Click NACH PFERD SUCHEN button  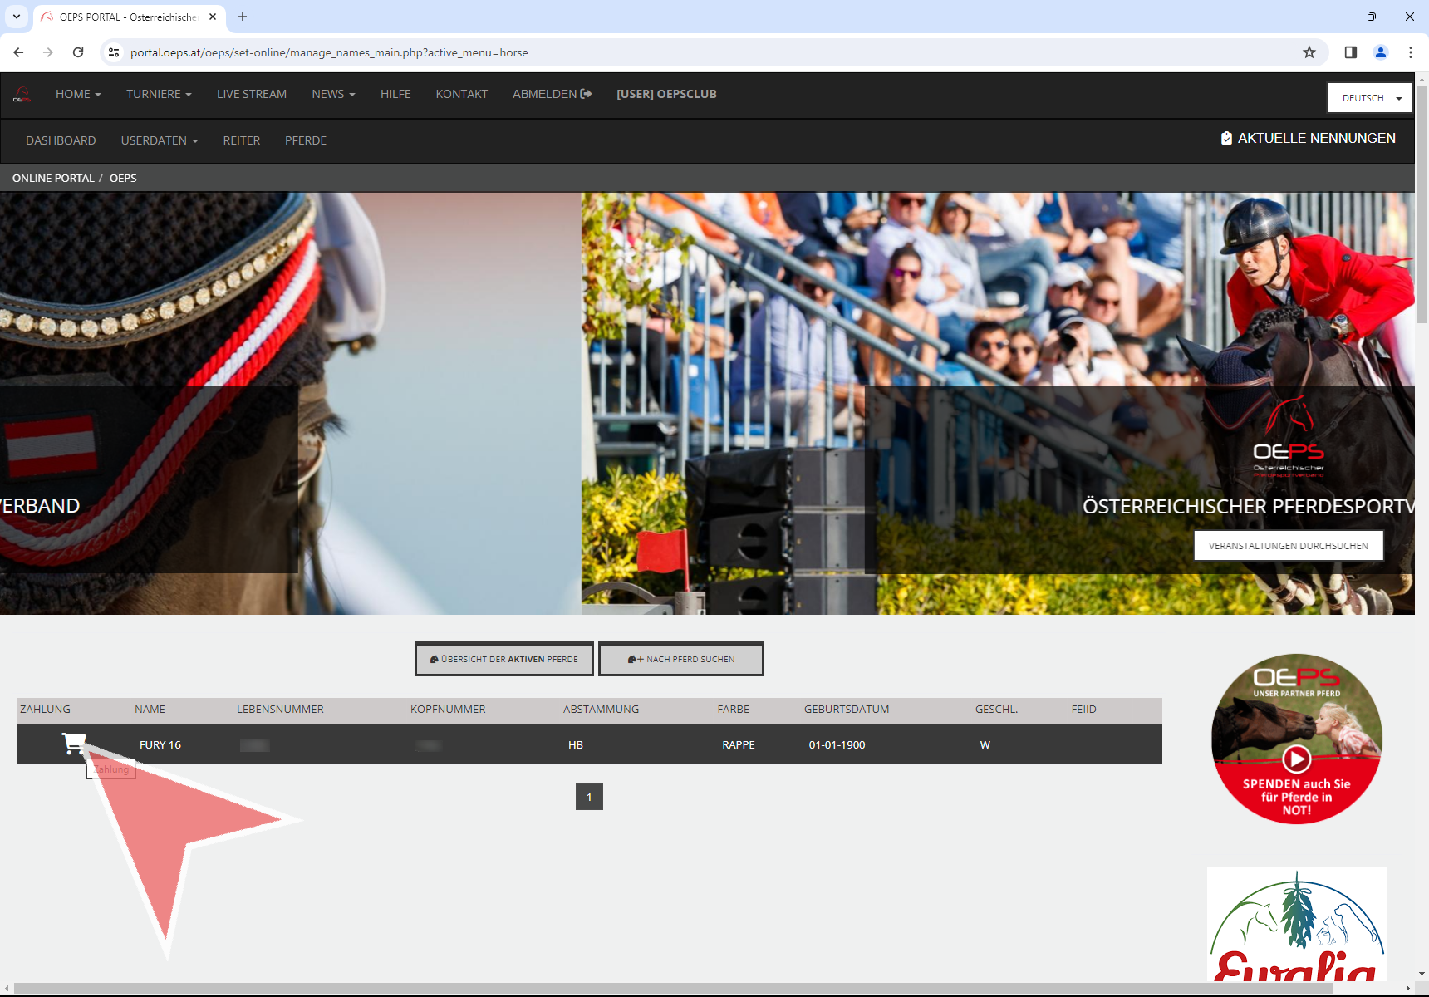tap(681, 659)
